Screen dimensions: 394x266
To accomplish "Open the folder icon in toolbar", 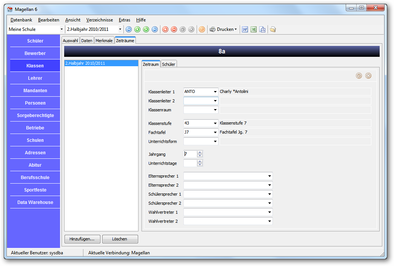I will tap(273, 29).
